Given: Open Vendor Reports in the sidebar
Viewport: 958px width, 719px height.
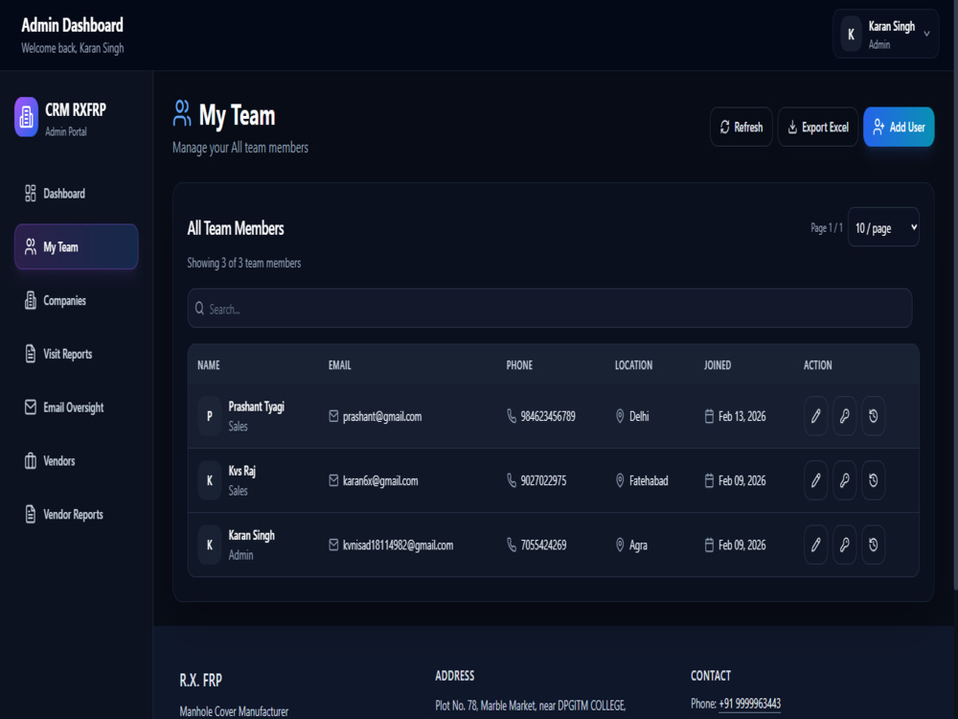Looking at the screenshot, I should tap(77, 515).
